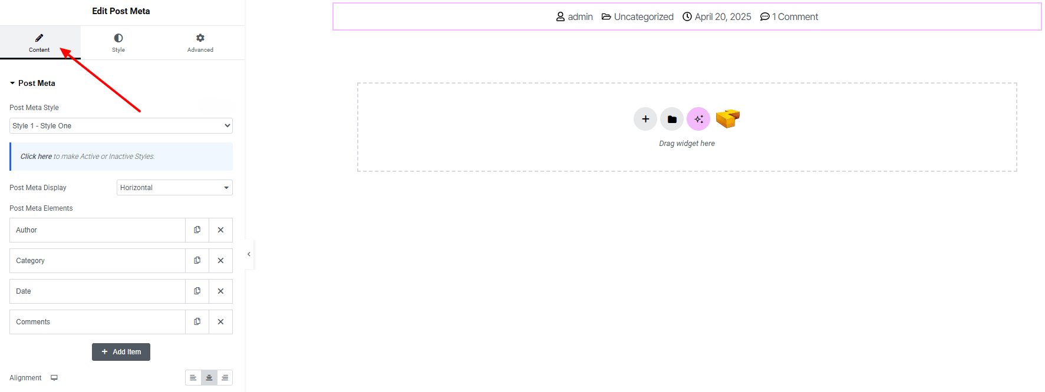Collapse the editor side panel

click(x=249, y=254)
